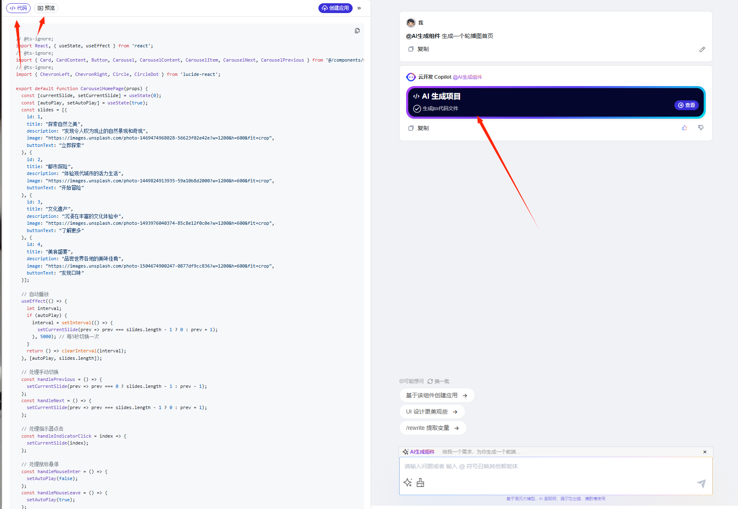The image size is (738, 509).
Task: Click the code comment // 自动播放
Action: [x=35, y=294]
